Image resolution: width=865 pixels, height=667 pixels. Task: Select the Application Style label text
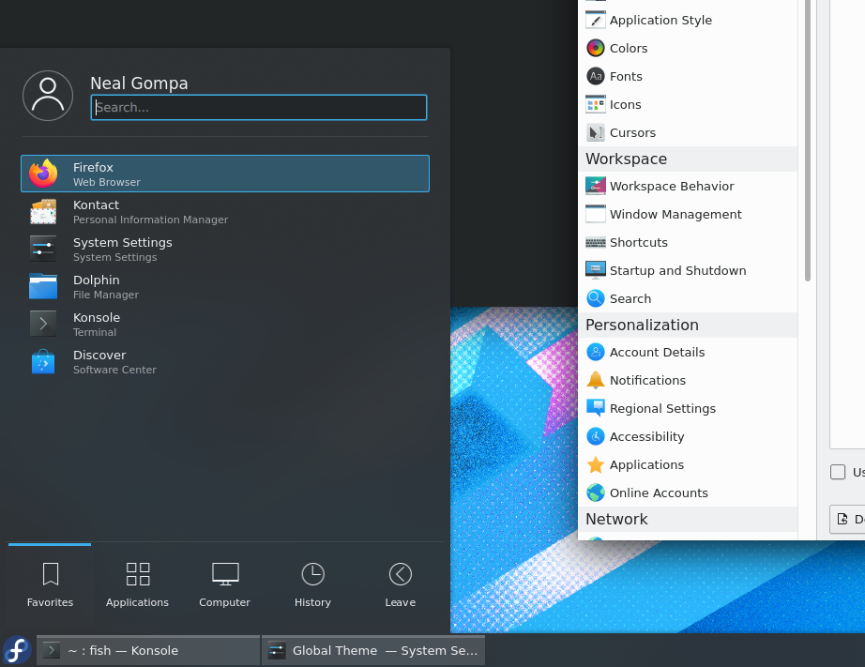coord(660,20)
